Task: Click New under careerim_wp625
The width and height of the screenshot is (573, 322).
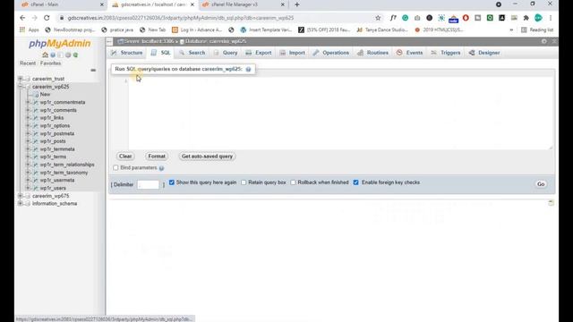Action: [x=45, y=95]
